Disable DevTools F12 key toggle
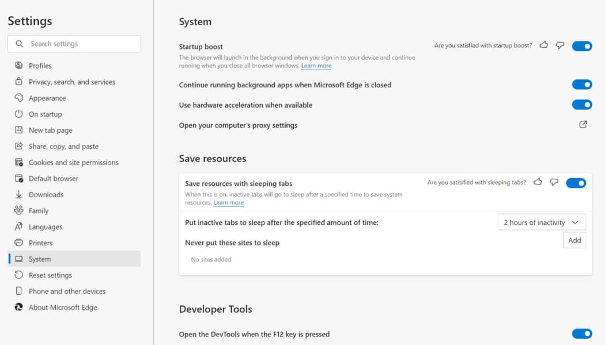 pos(582,333)
